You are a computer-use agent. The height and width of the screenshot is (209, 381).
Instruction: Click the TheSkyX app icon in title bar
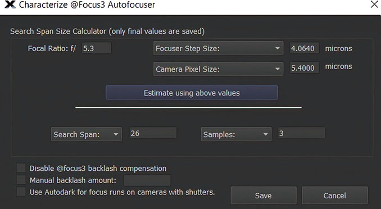[x=10, y=4]
